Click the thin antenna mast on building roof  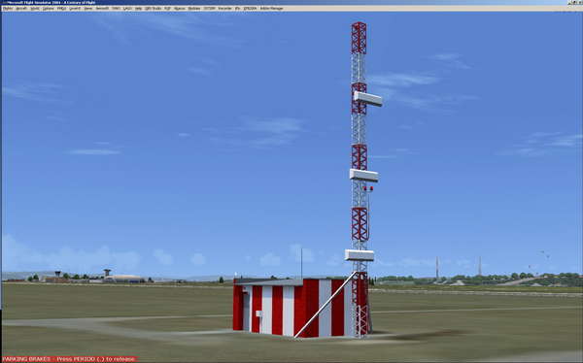click(x=301, y=263)
